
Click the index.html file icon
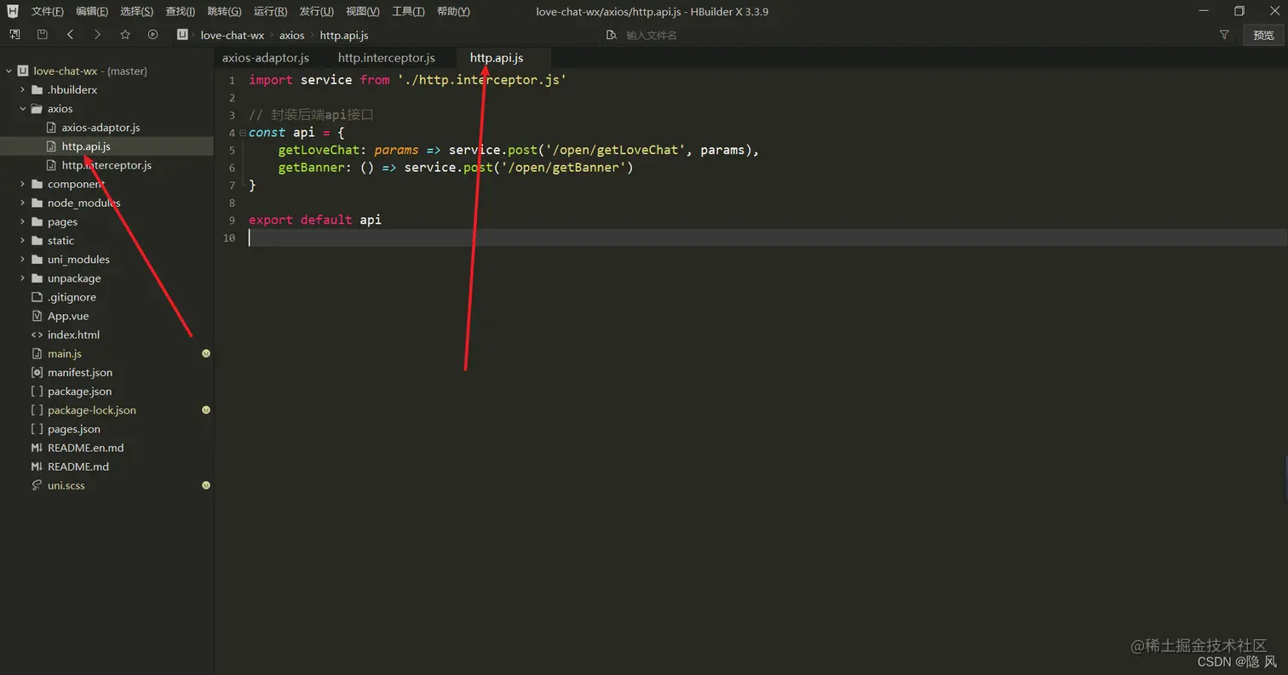[x=37, y=335]
